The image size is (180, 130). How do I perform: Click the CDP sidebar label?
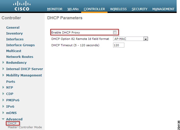click(10, 94)
